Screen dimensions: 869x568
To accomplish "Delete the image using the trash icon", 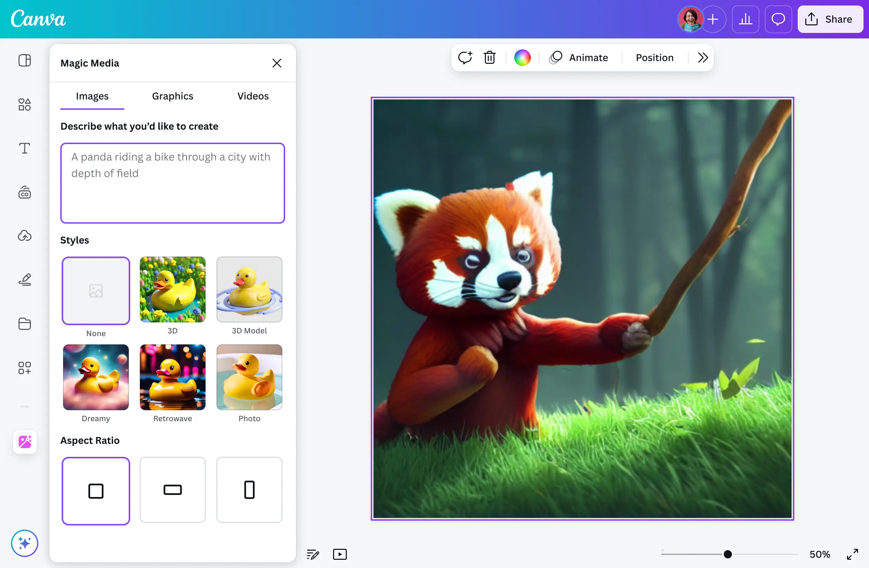I will tap(489, 57).
